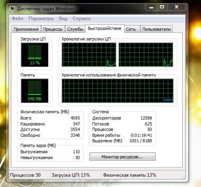Switch to the Пользователи tab
Viewport: 201px width, 187px height.
click(157, 29)
